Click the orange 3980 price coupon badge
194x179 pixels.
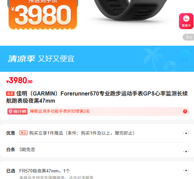pos(43,14)
